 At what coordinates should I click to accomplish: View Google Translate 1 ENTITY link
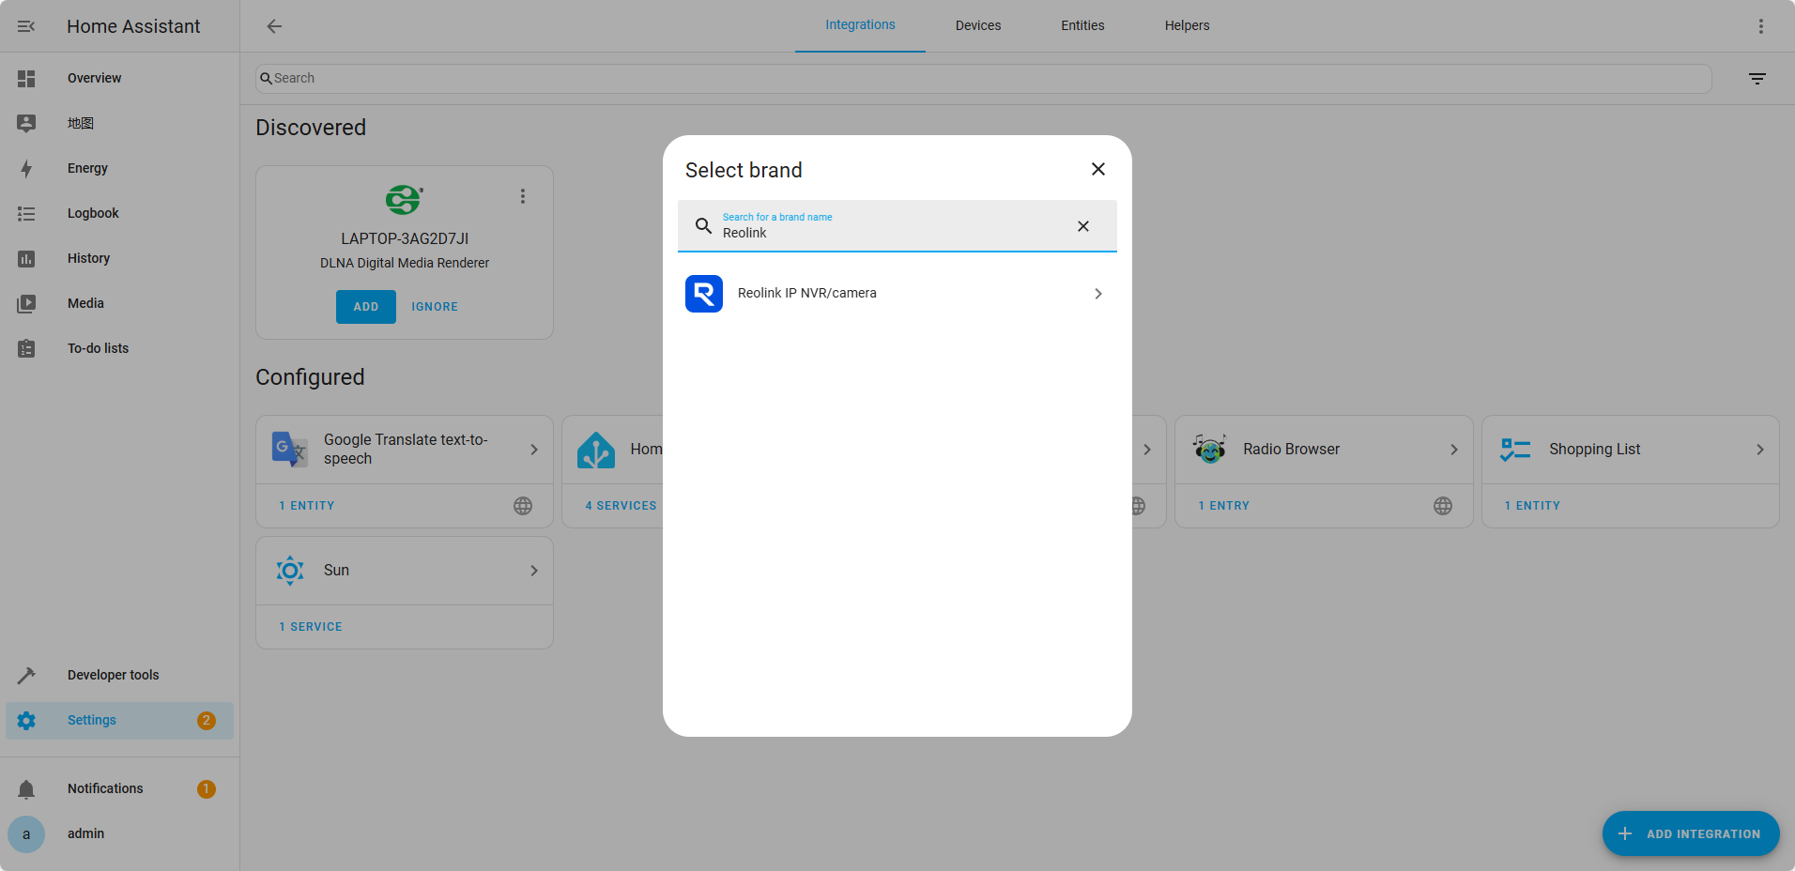tap(307, 506)
